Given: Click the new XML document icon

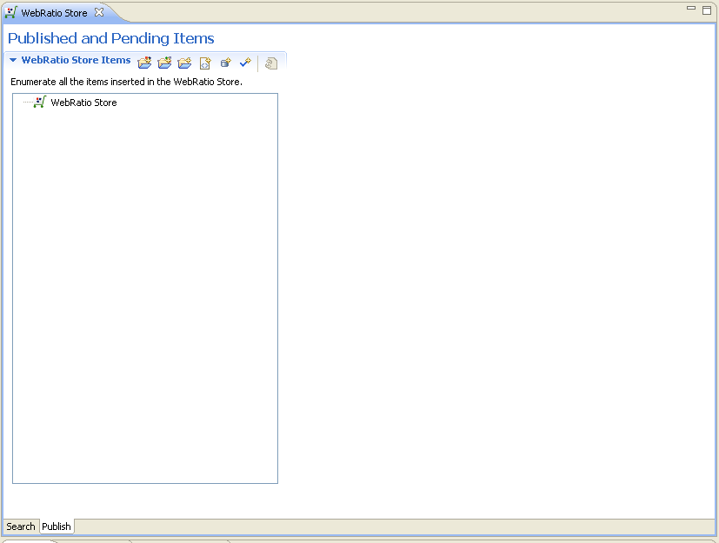Looking at the screenshot, I should [205, 63].
